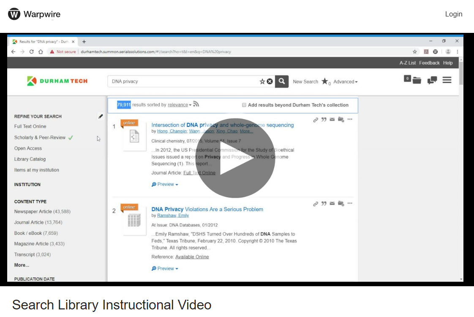The width and height of the screenshot is (474, 317).
Task: Click inside the DNA privacy search field
Action: [182, 81]
